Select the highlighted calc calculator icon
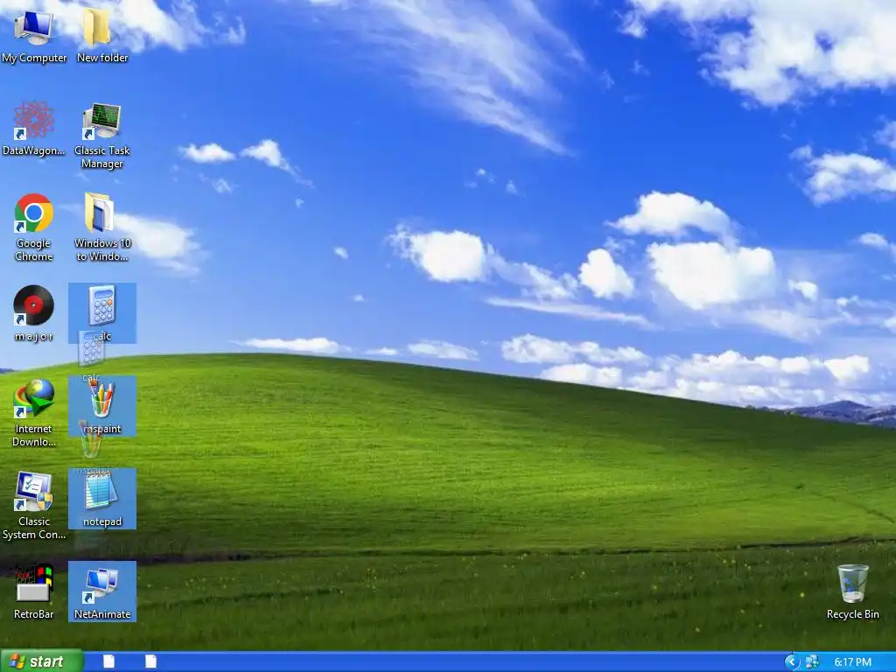The image size is (896, 672). 102,313
